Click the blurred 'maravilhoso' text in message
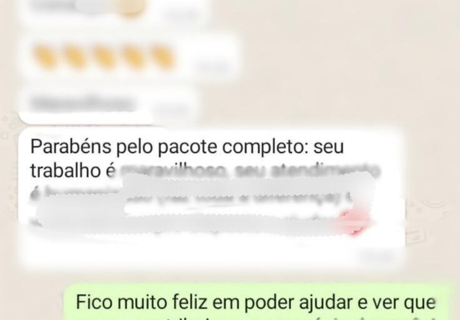Viewport: 460px width, 320px height. pyautogui.click(x=174, y=170)
